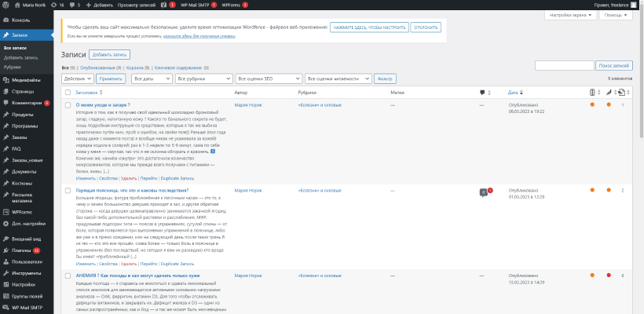Click the WordPress logo in admin bar
644x314 pixels.
(5, 5)
